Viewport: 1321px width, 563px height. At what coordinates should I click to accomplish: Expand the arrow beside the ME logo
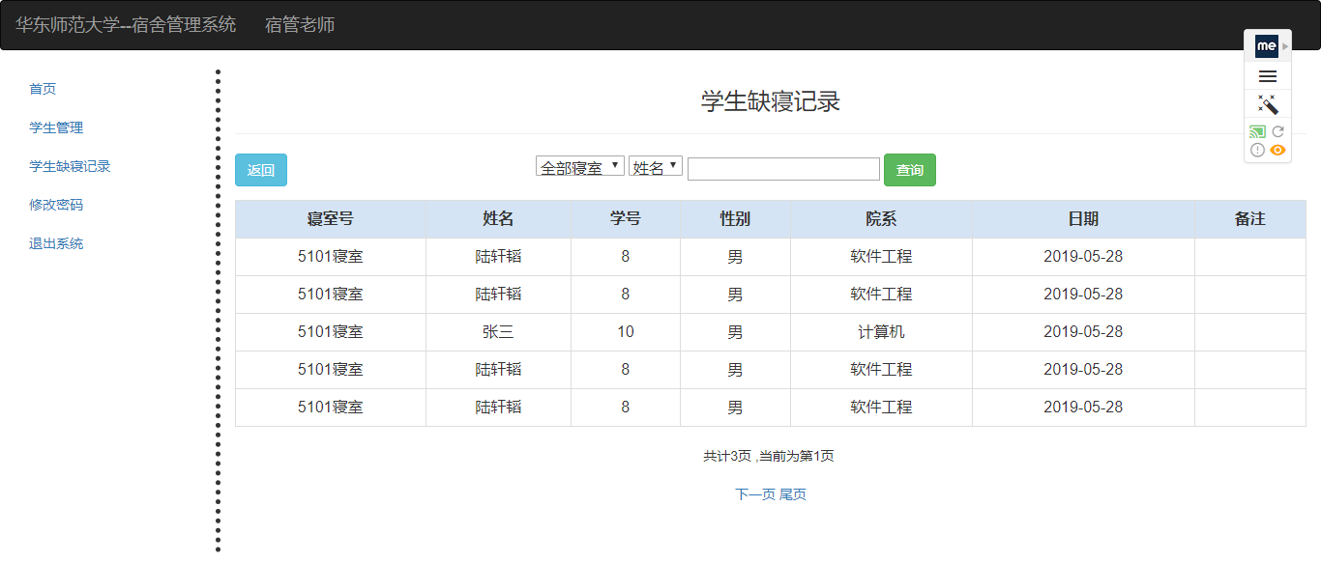[1285, 45]
